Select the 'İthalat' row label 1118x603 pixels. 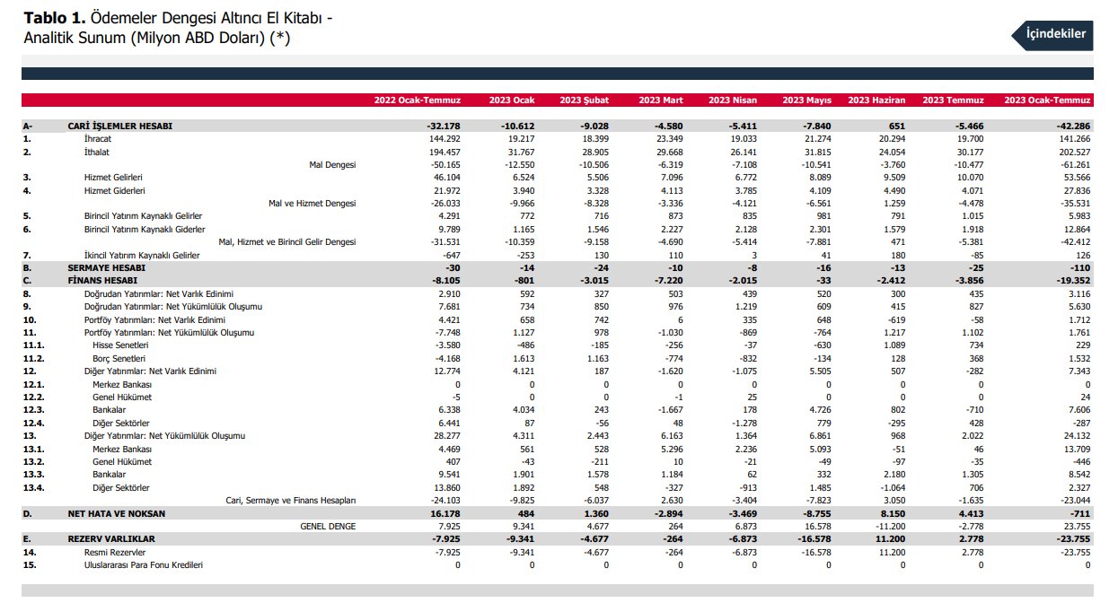point(96,153)
